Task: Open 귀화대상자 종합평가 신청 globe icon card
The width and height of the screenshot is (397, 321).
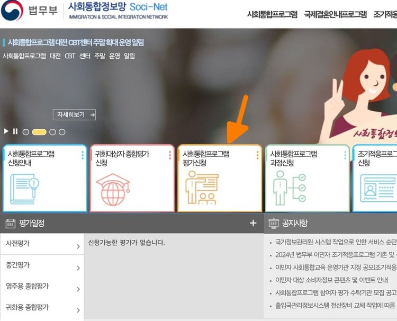Action: point(132,179)
